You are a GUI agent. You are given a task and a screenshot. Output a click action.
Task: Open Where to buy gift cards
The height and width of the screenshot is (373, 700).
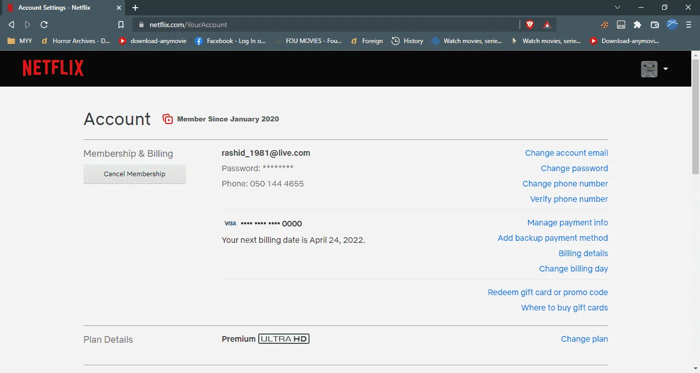pos(565,308)
